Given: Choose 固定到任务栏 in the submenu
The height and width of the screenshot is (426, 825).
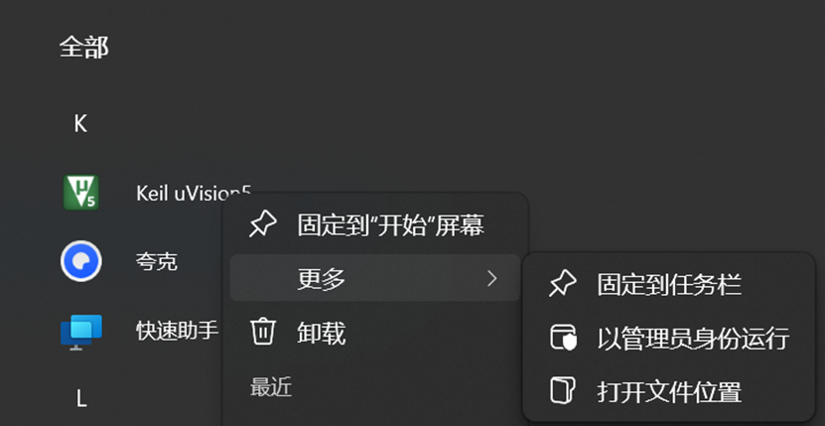Looking at the screenshot, I should pos(669,284).
